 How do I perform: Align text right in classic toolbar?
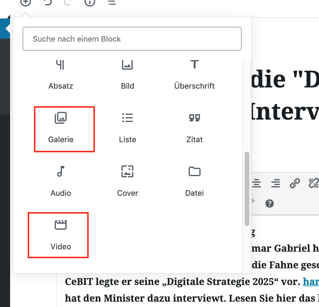[x=276, y=184]
